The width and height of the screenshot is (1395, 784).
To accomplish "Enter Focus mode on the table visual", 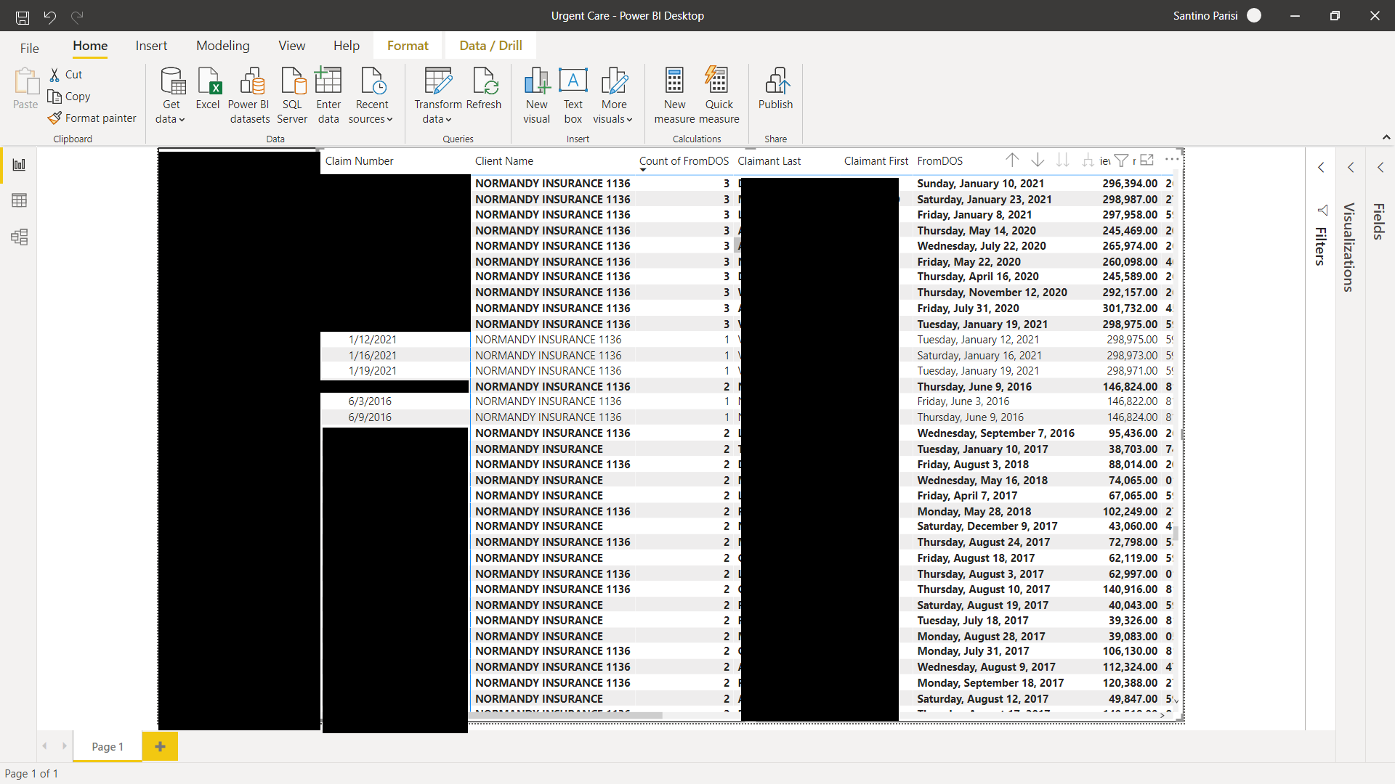I will coord(1147,160).
